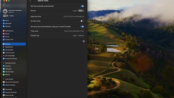174x98 pixels.
Task: Open Touch ID & Password icon
Action: [4, 82]
